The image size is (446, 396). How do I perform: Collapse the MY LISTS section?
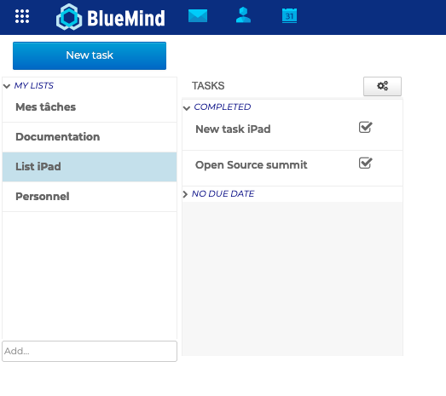tap(7, 86)
